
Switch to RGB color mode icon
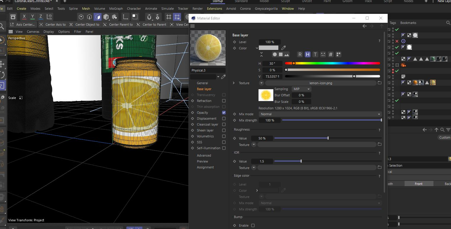[x=300, y=54]
